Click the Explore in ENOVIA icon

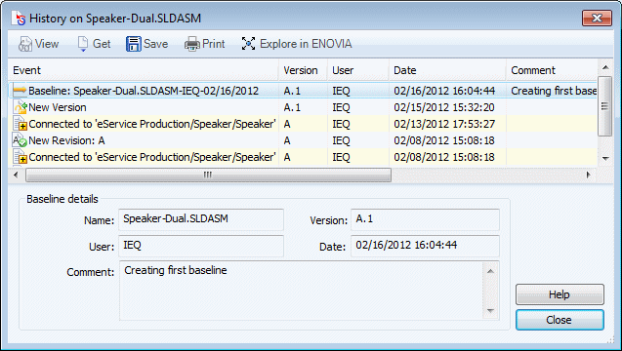(x=248, y=44)
